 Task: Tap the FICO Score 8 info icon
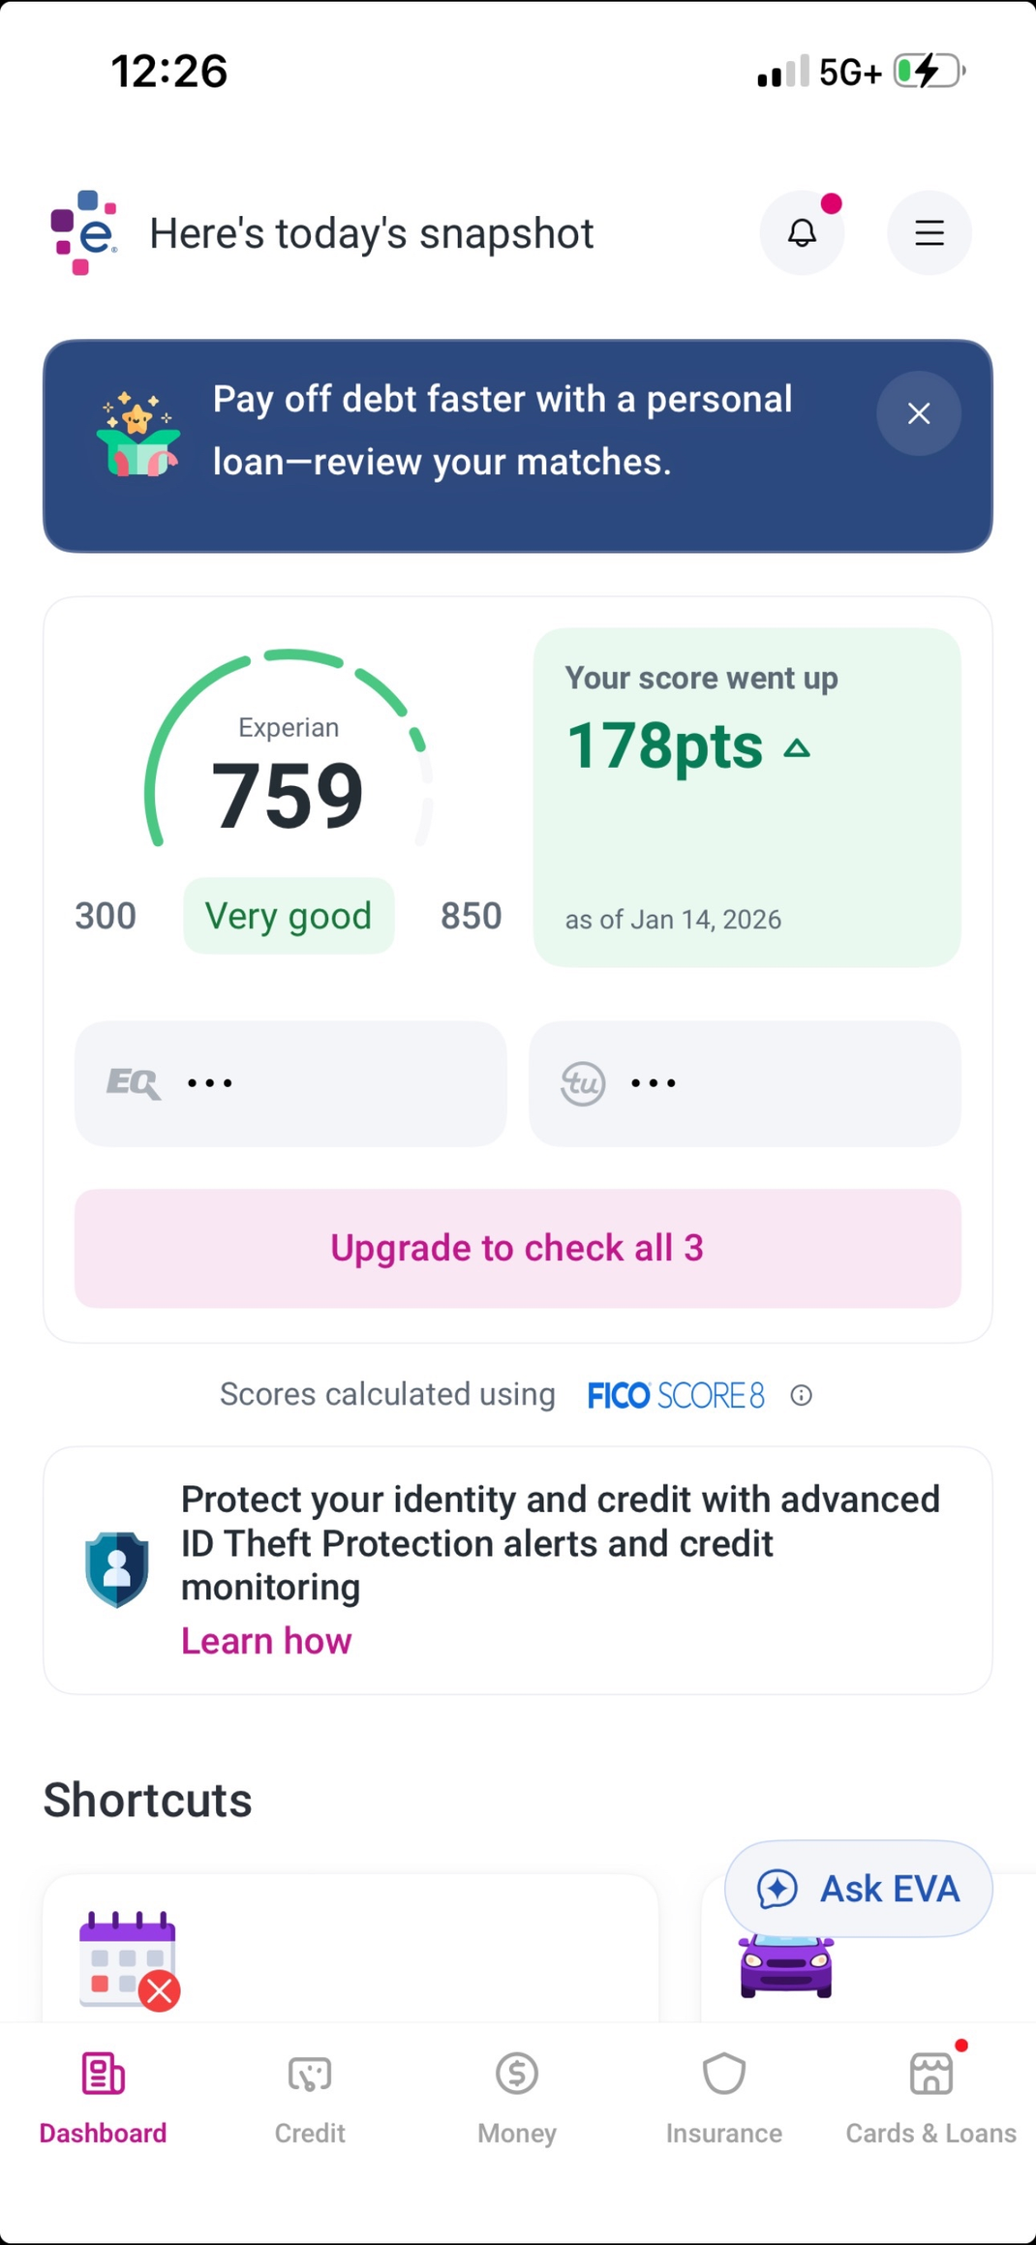pos(801,1395)
